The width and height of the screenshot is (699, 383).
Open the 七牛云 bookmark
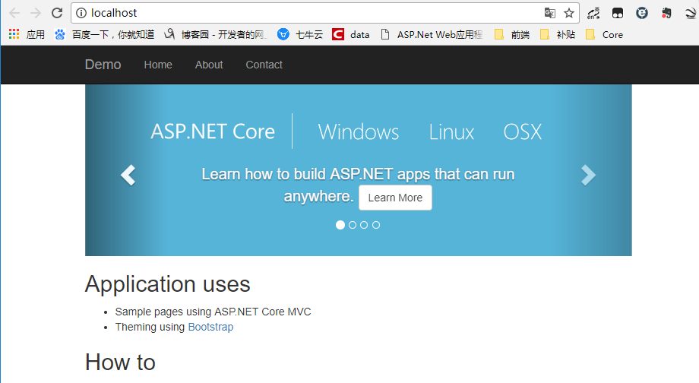pos(300,34)
